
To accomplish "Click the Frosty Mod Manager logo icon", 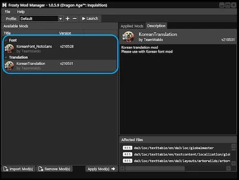I will coord(4,5).
